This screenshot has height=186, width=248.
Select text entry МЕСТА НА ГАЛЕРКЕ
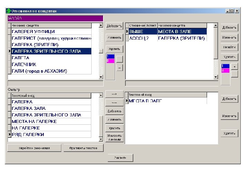pos(51,122)
